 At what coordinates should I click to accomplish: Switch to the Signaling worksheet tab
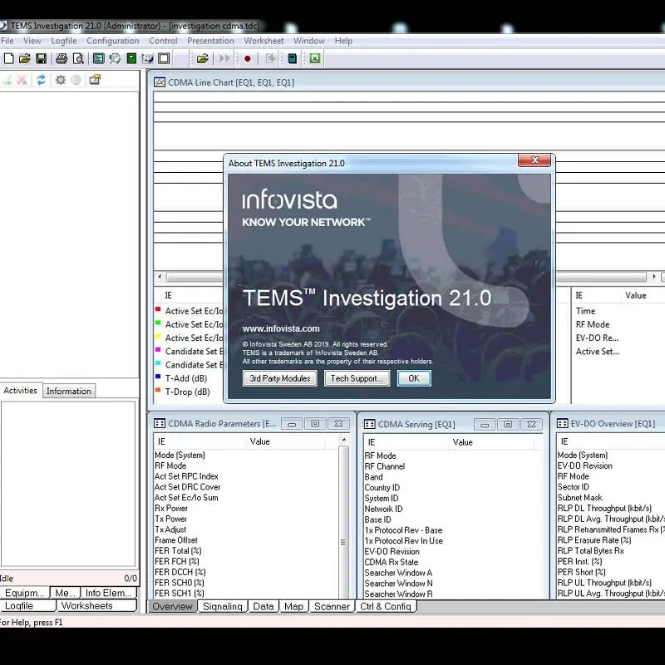point(222,607)
